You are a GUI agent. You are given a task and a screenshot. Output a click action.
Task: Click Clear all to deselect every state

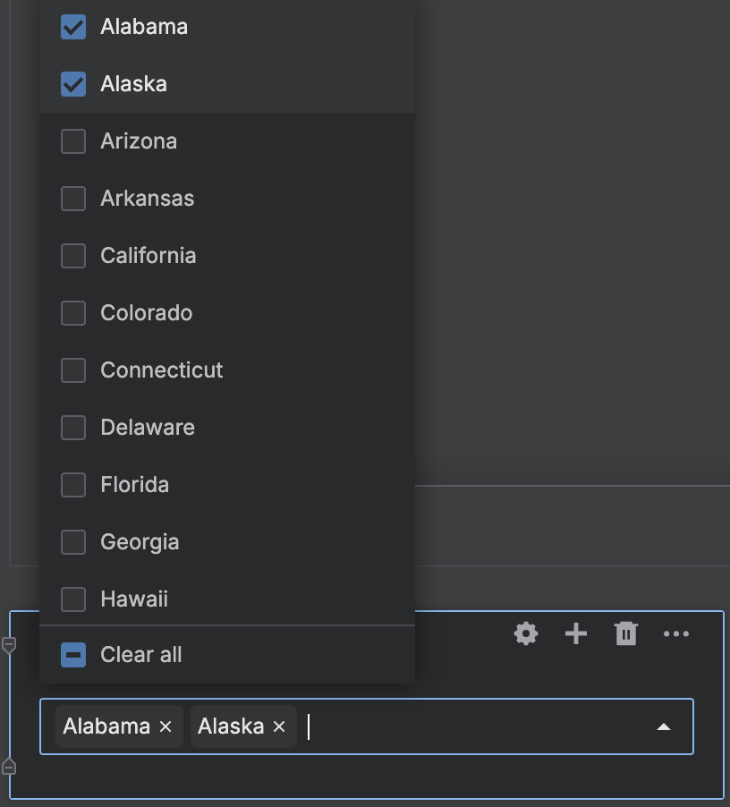tap(139, 655)
